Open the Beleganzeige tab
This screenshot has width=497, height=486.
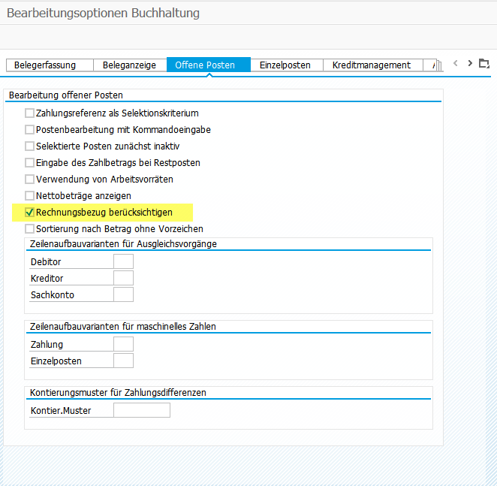pos(129,65)
